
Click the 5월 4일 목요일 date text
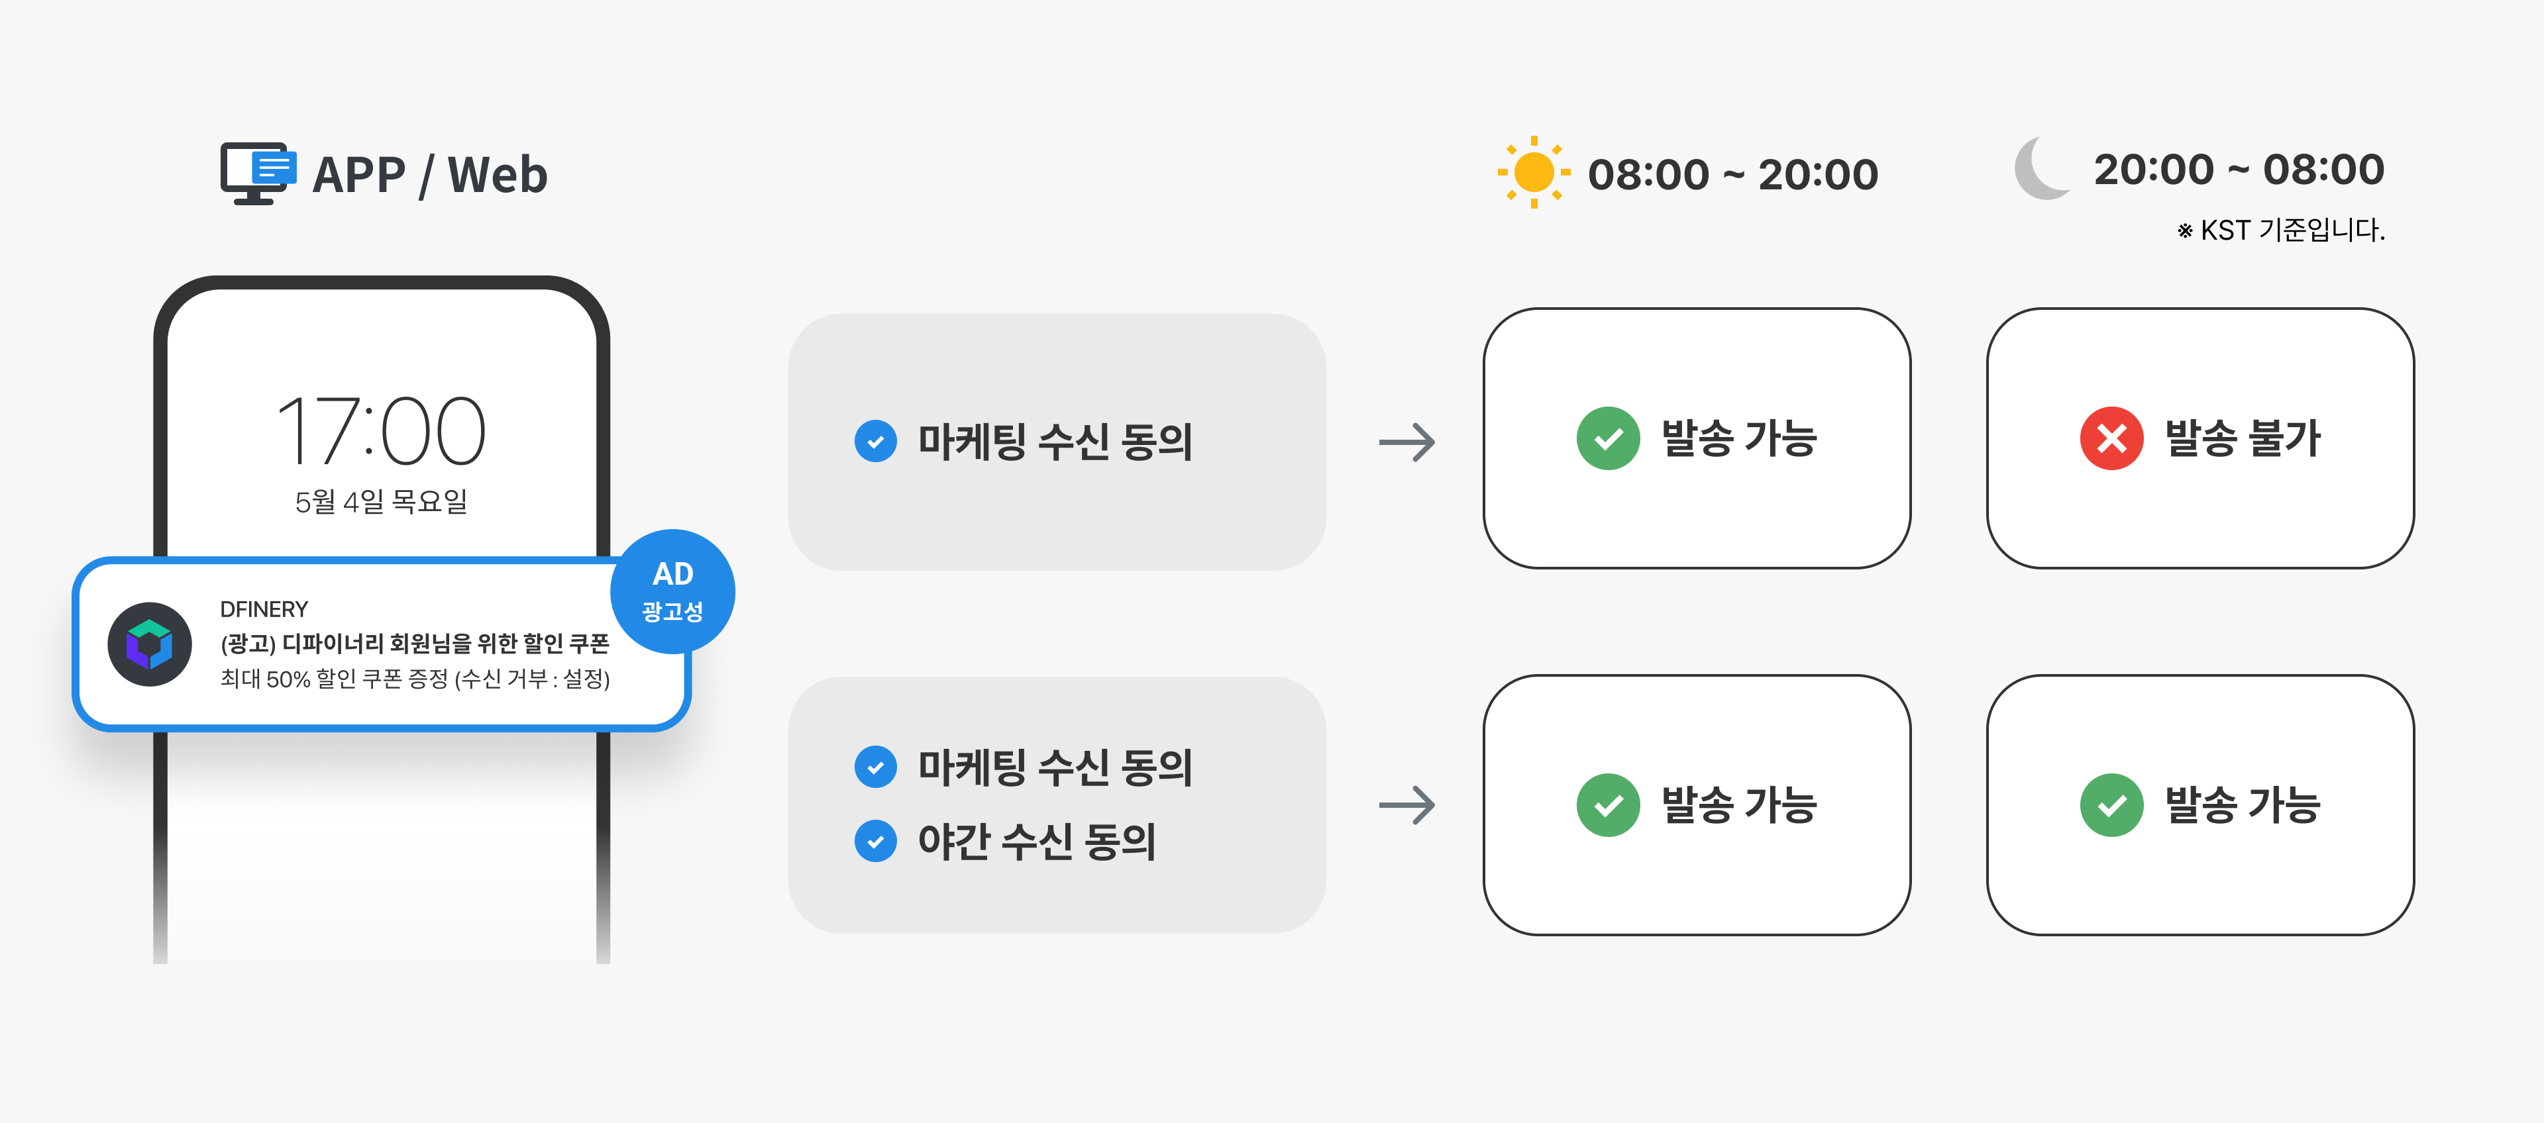pos(381,501)
